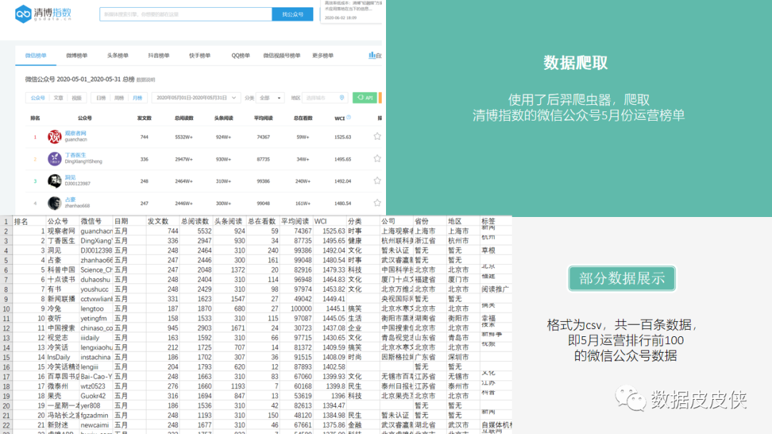Select the spreadsheet cell 1525.63
The height and width of the screenshot is (434, 772).
point(330,231)
